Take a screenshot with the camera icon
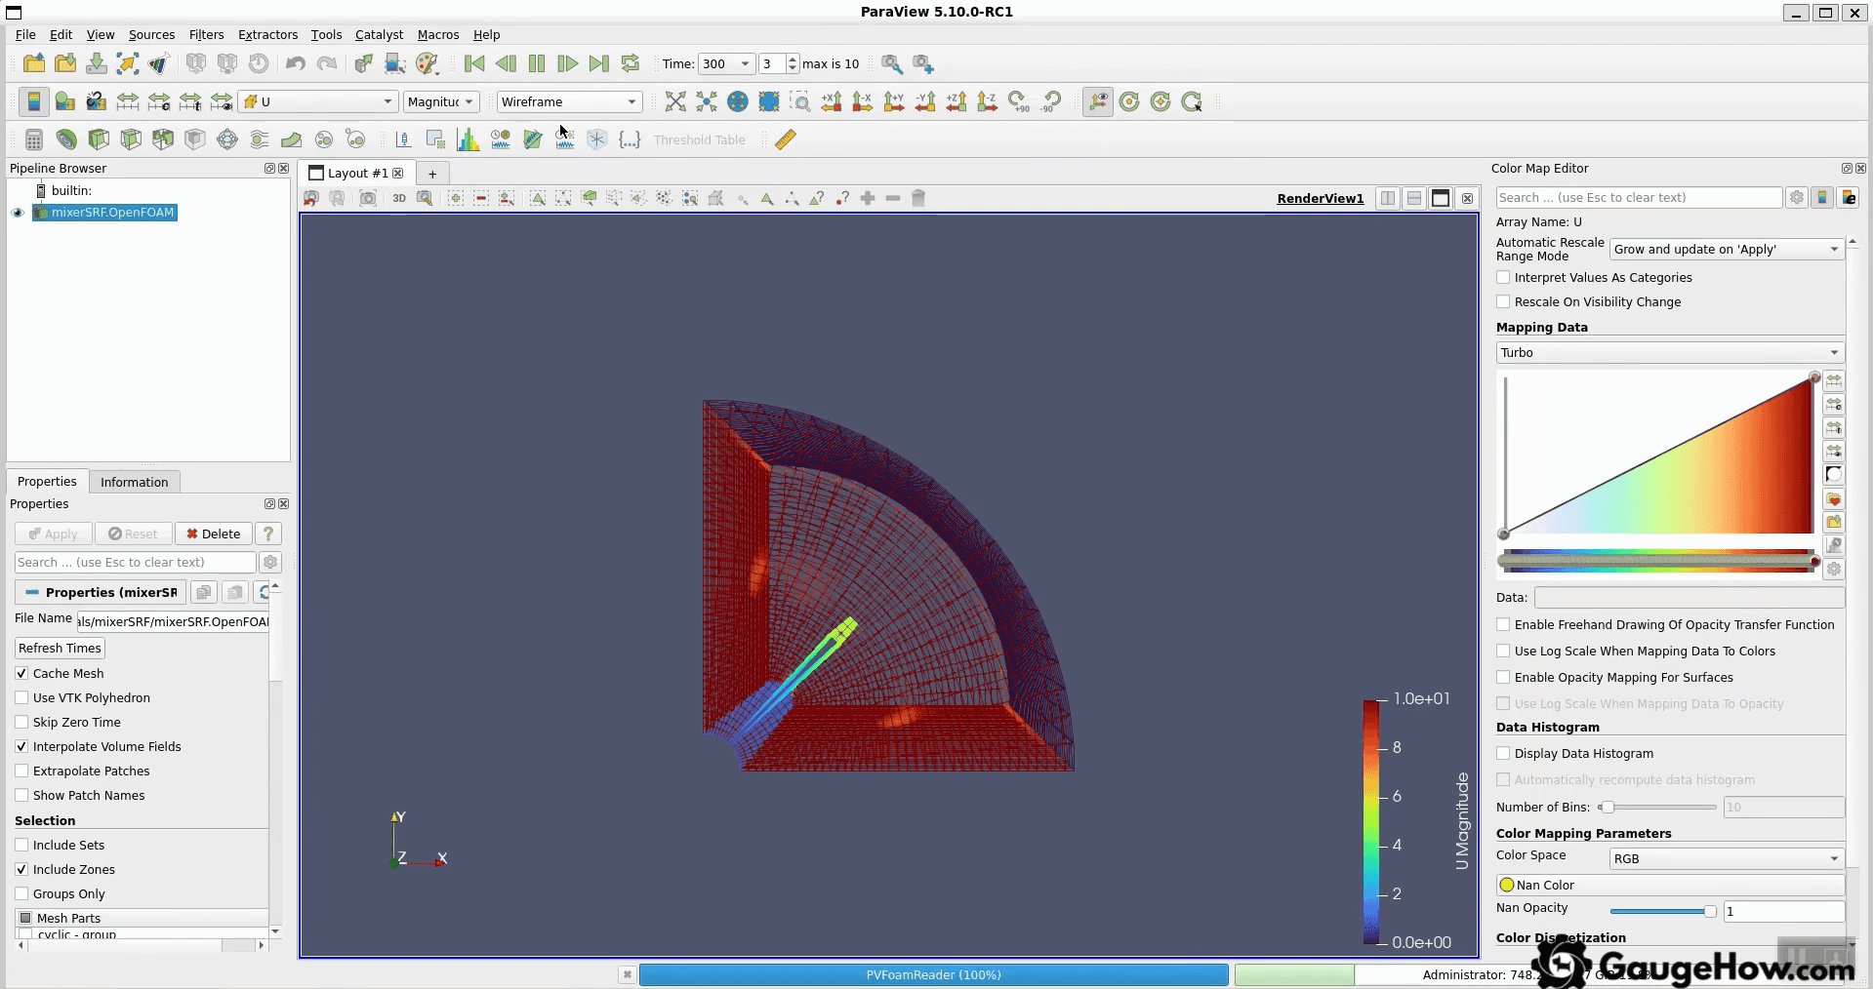 click(368, 198)
